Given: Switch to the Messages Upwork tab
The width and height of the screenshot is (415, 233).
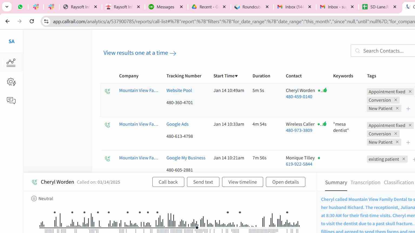Looking at the screenshot, I should 165,7.
